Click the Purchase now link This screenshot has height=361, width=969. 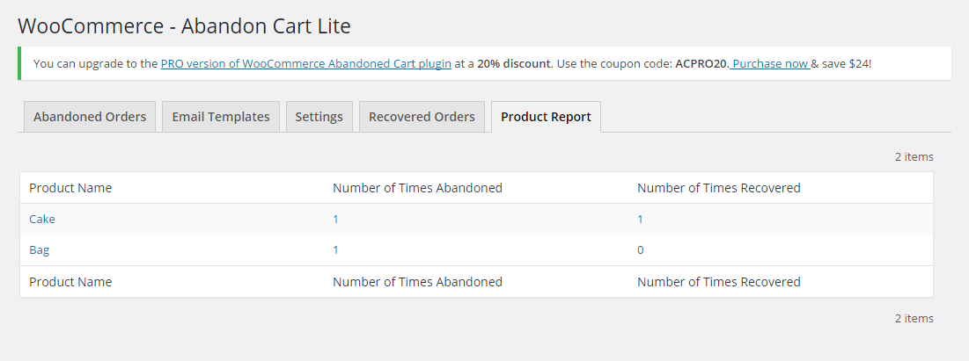pos(770,63)
